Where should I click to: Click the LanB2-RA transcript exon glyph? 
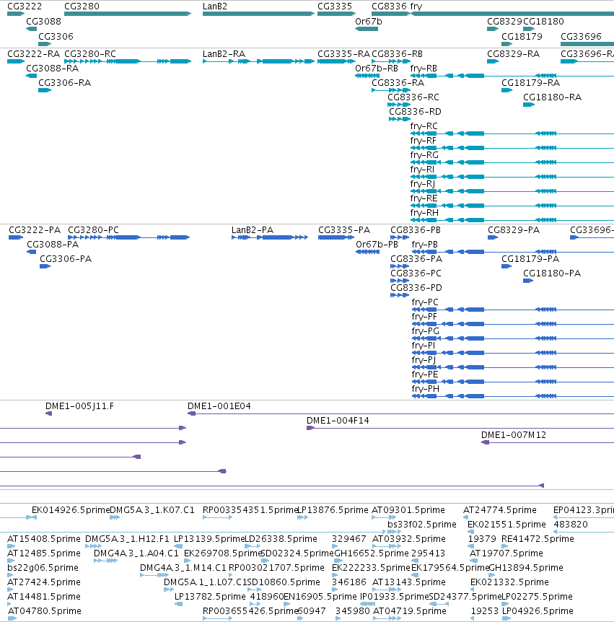pos(258,61)
